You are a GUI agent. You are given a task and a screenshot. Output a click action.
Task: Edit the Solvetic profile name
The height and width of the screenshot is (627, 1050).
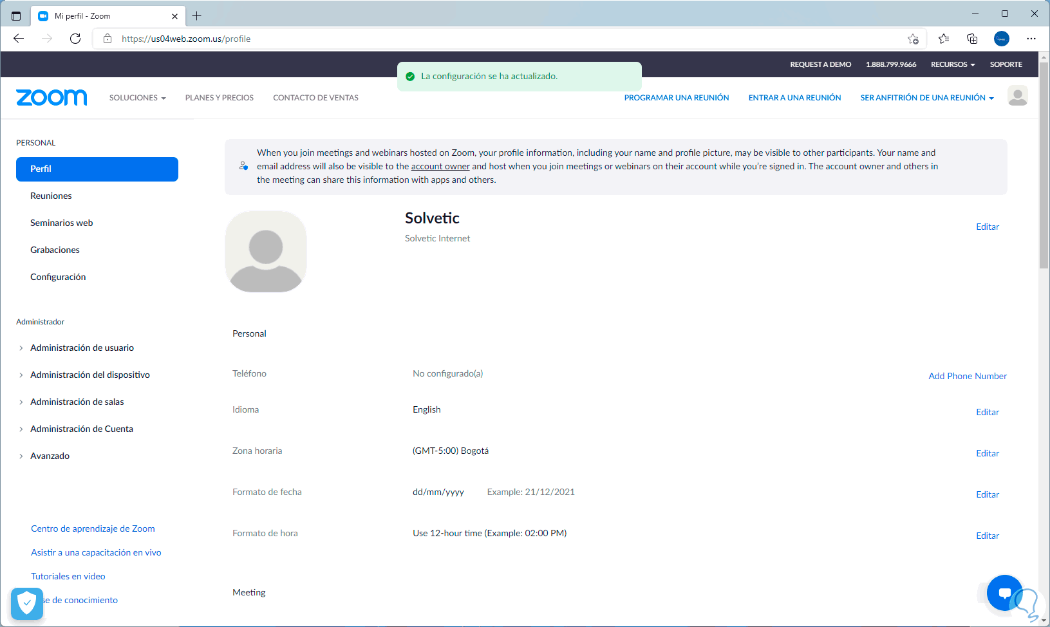[988, 227]
